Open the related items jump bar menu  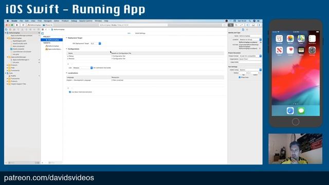(43, 30)
